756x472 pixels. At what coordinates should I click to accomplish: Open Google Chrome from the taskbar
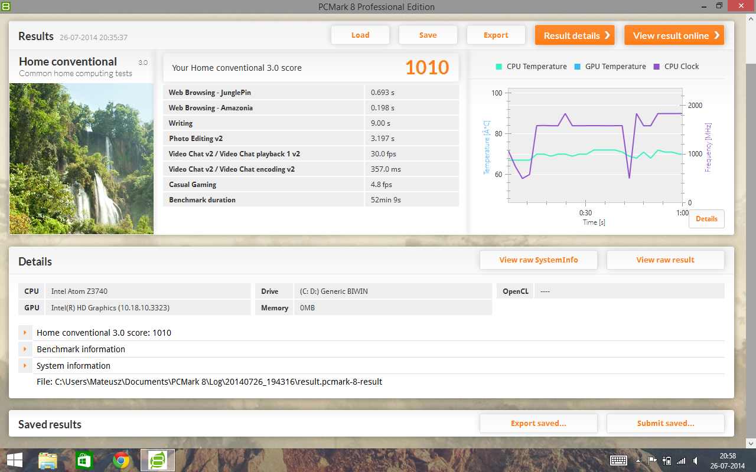(x=121, y=460)
